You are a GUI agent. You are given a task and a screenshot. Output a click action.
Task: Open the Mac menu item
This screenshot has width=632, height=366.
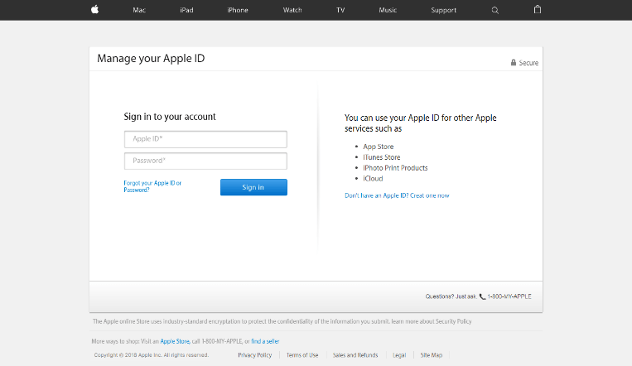click(139, 10)
